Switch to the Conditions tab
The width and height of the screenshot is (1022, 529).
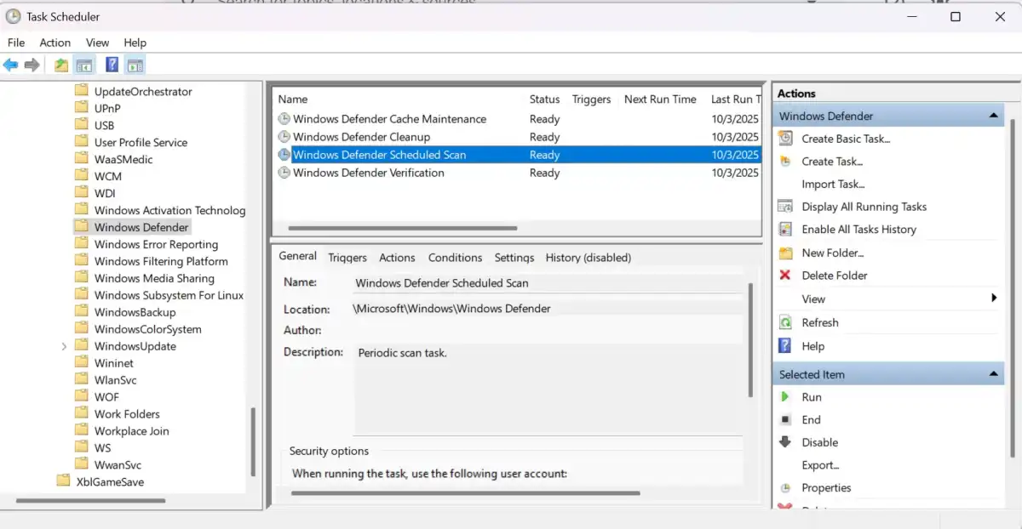coord(455,258)
